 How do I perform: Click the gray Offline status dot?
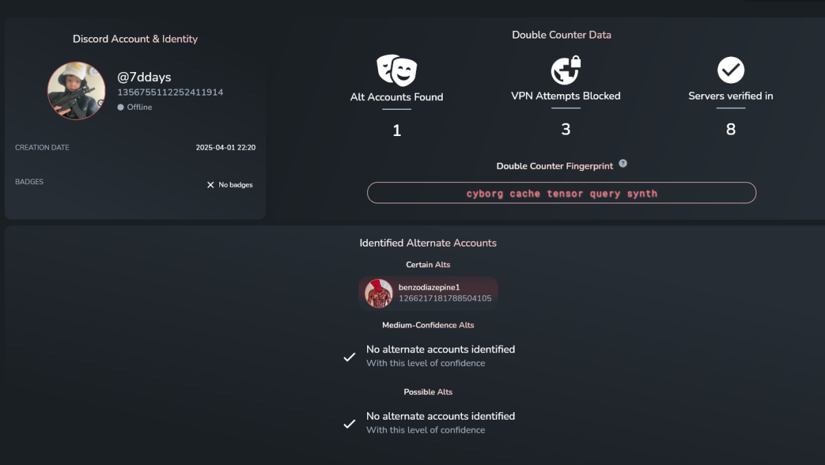(x=120, y=107)
